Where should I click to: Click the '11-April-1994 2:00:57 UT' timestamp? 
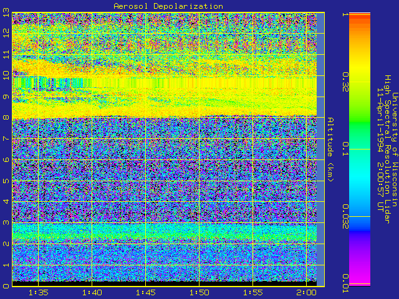pyautogui.click(x=380, y=149)
